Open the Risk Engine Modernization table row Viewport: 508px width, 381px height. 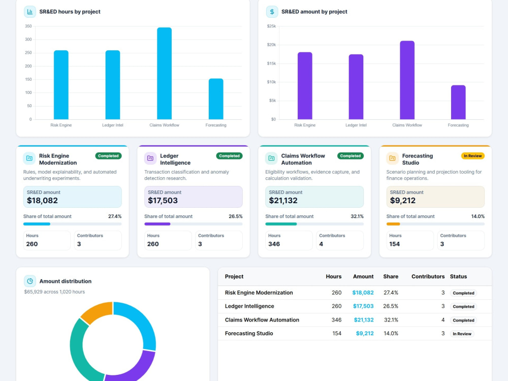coord(355,293)
